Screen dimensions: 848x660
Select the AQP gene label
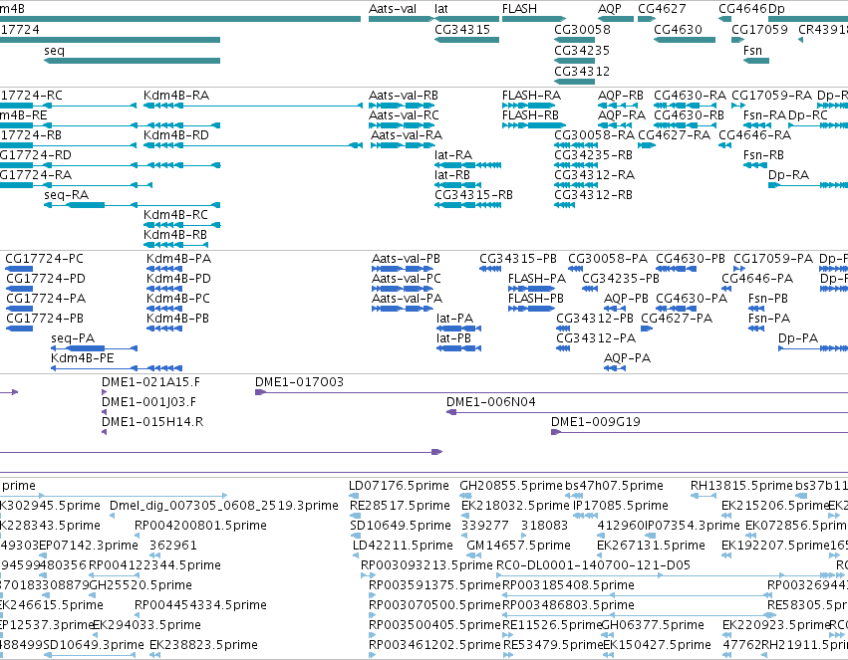click(x=610, y=9)
